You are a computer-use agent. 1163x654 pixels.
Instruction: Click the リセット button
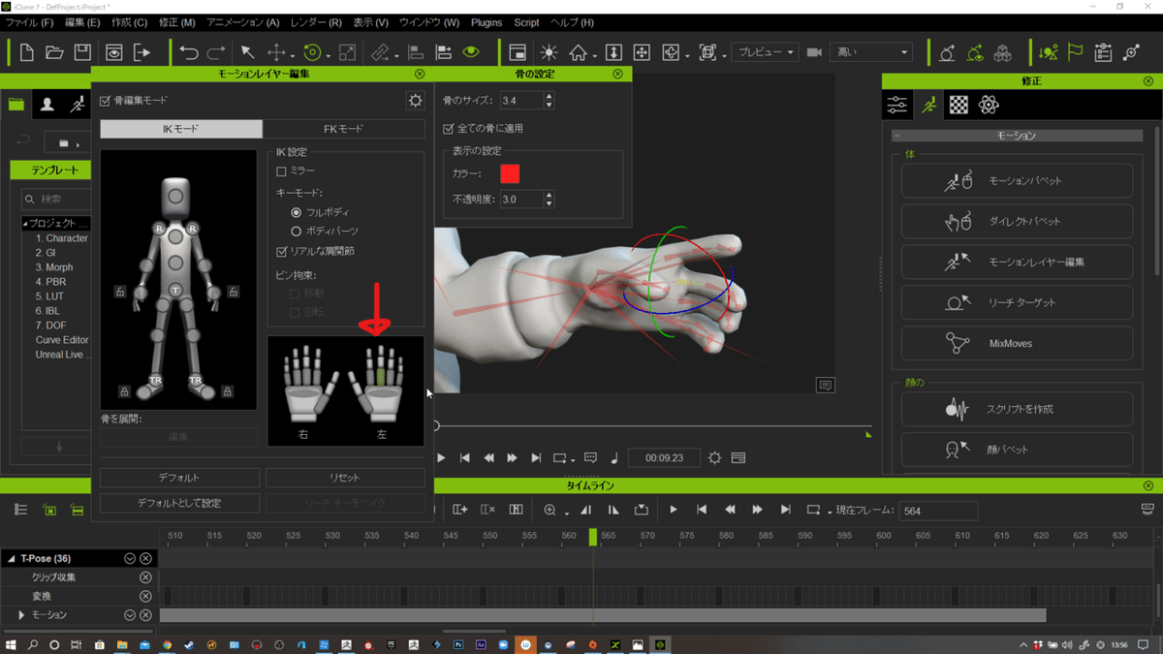(x=345, y=478)
